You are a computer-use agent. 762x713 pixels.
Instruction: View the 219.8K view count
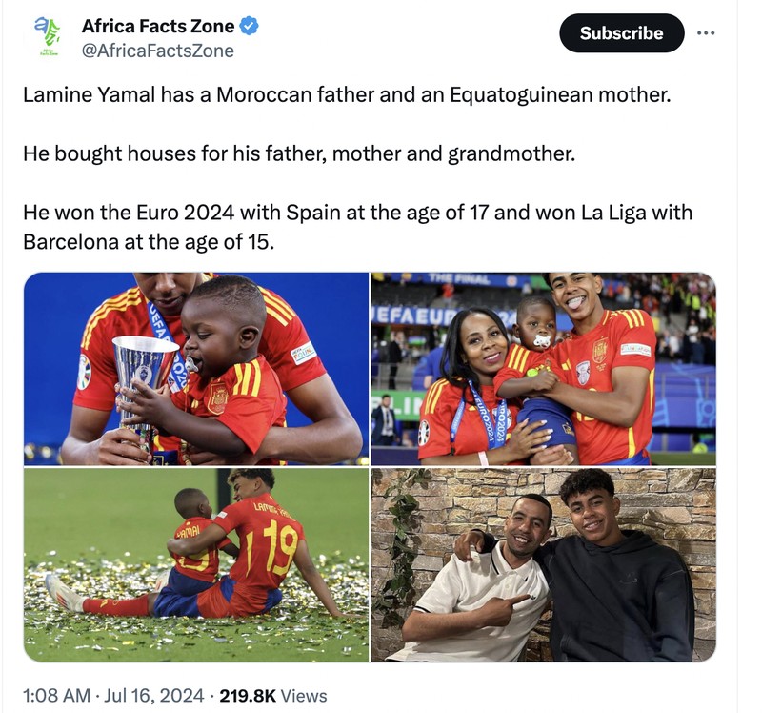[247, 696]
